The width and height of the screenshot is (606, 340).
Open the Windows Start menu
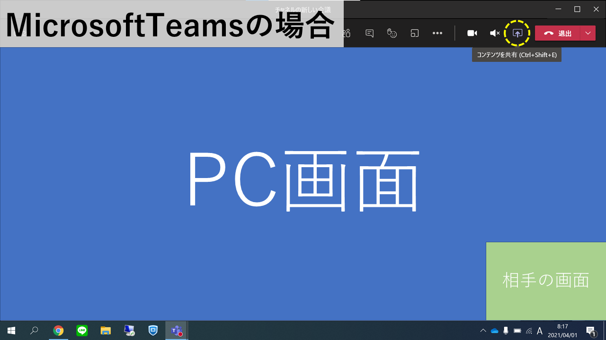(11, 331)
